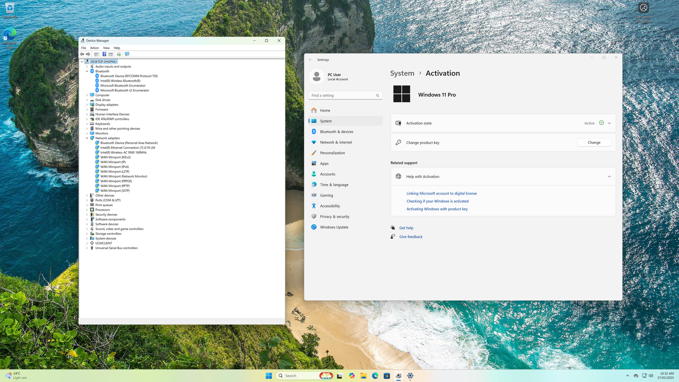Collapse the Network adapters tree node
The width and height of the screenshot is (679, 382).
87,138
